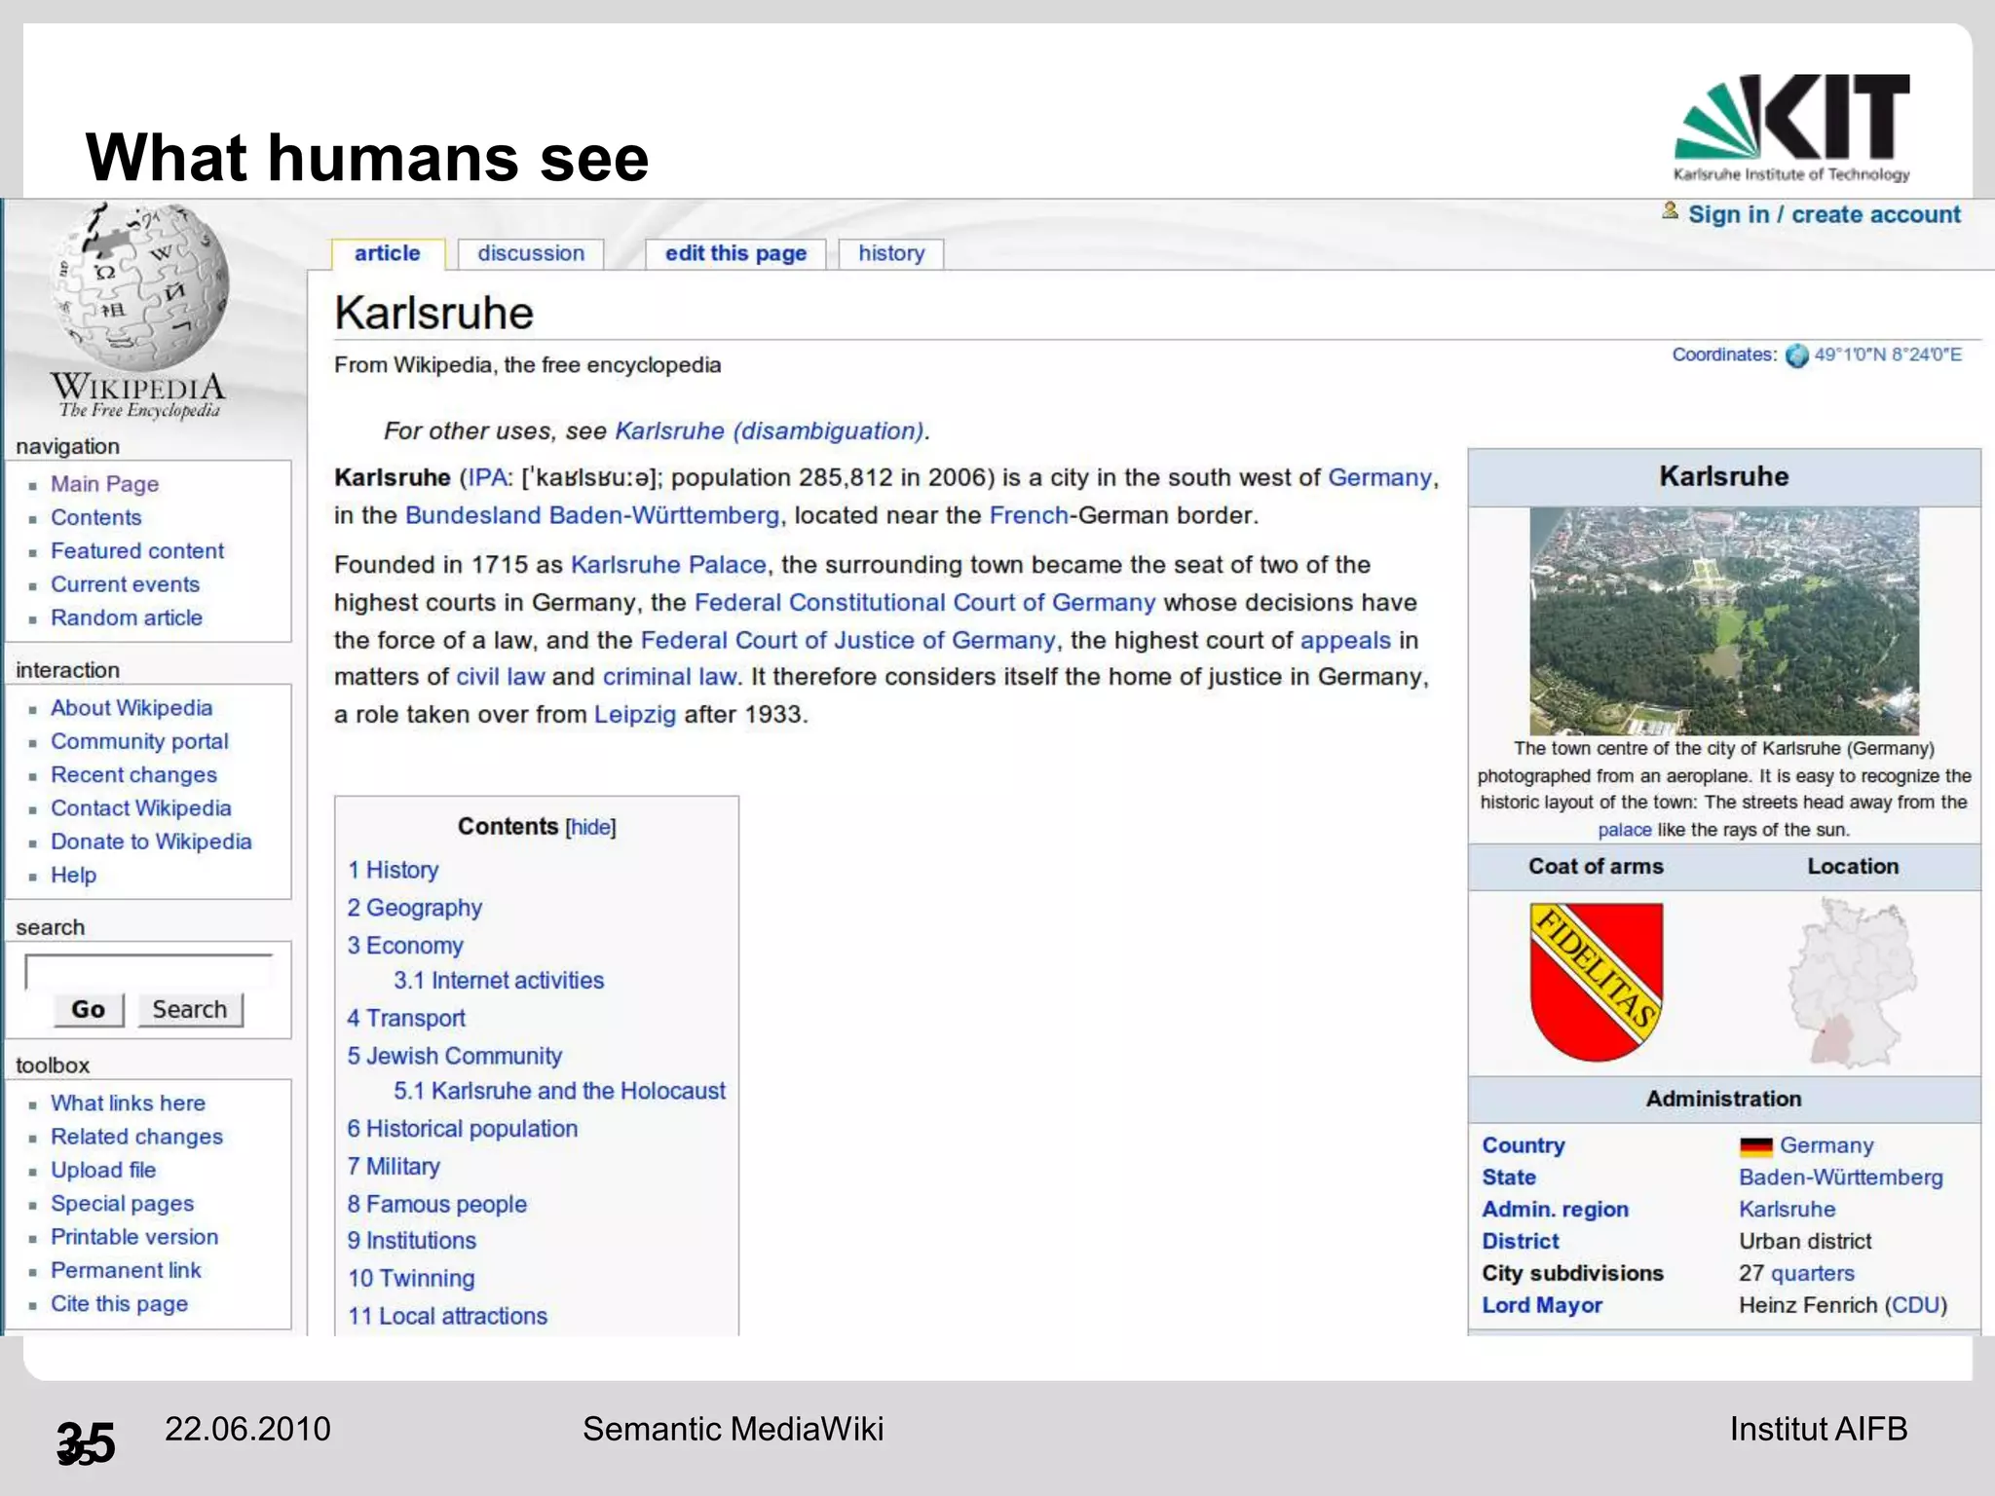Jump to 10 Twinning section
This screenshot has width=1995, height=1496.
tap(411, 1279)
